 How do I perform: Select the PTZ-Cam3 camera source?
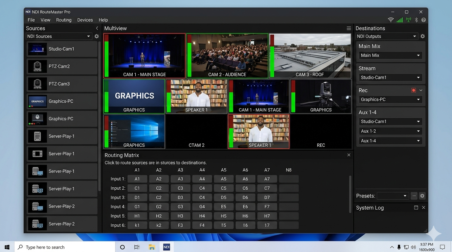click(62, 84)
